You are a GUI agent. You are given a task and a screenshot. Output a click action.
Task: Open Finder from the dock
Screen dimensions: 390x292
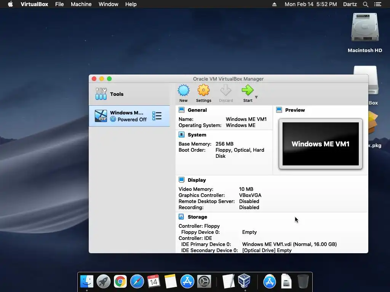87,281
